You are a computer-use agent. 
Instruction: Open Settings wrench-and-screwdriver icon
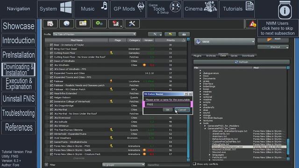coord(132,24)
